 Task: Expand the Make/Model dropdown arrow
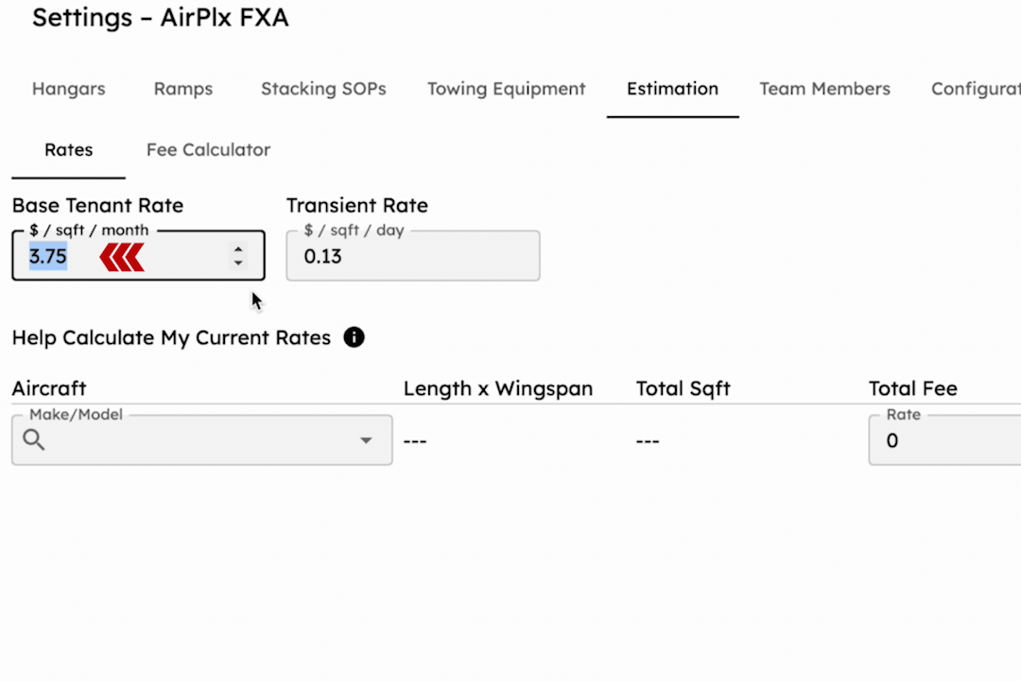(366, 440)
